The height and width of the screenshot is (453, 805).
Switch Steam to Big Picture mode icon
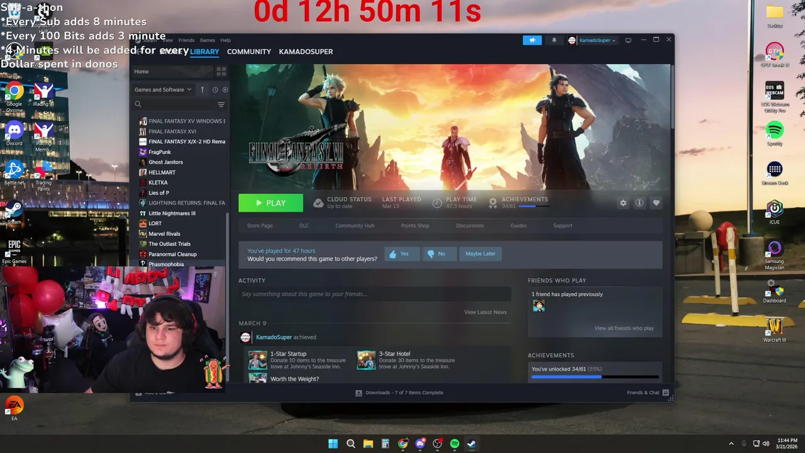[628, 40]
